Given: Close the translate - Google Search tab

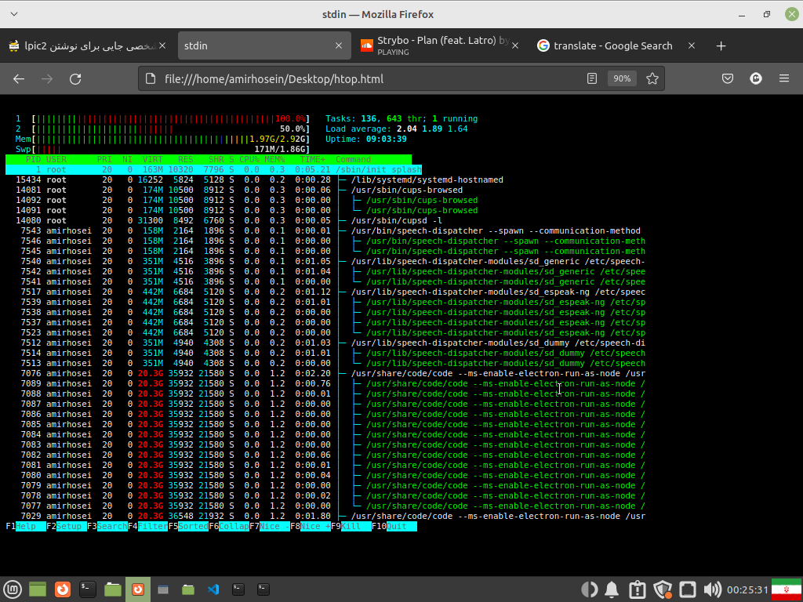Looking at the screenshot, I should tap(692, 45).
